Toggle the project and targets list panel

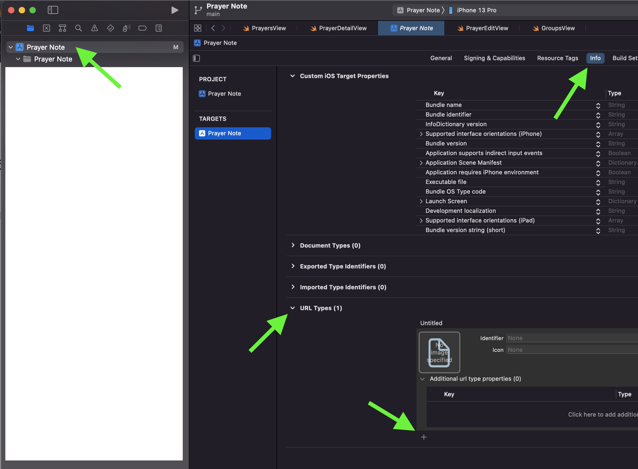click(x=196, y=58)
